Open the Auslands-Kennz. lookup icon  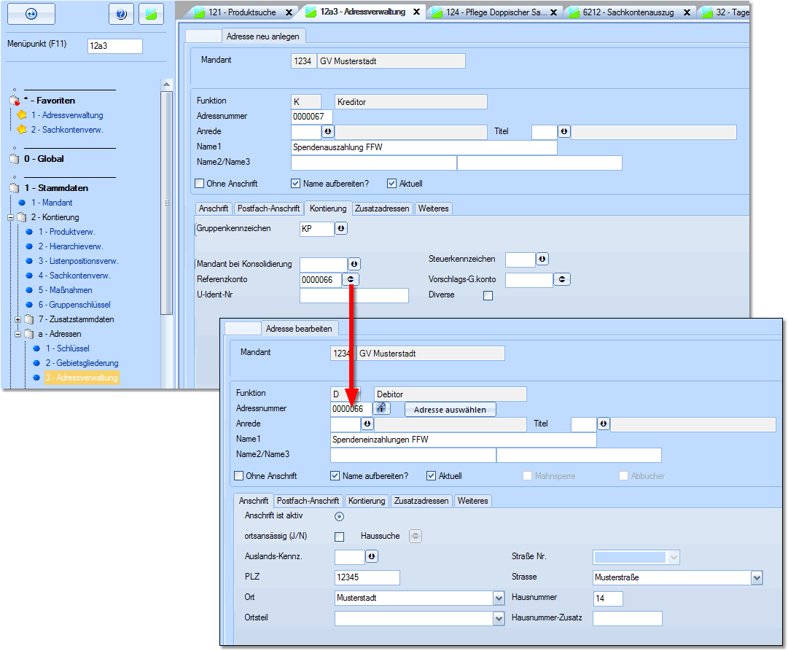(372, 557)
